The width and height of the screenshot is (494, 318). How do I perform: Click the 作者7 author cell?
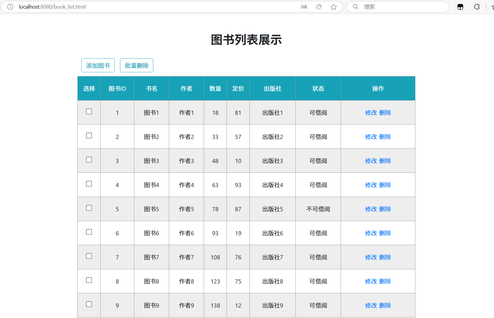[186, 257]
